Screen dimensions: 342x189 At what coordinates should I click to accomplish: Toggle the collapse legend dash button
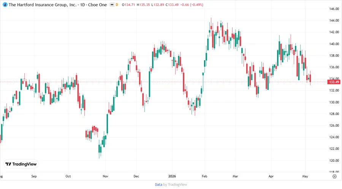click(x=112, y=5)
